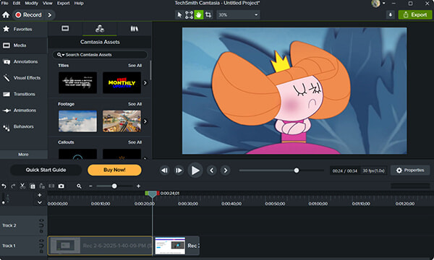Click the Buy Now! button
This screenshot has height=260, width=434.
(x=114, y=170)
